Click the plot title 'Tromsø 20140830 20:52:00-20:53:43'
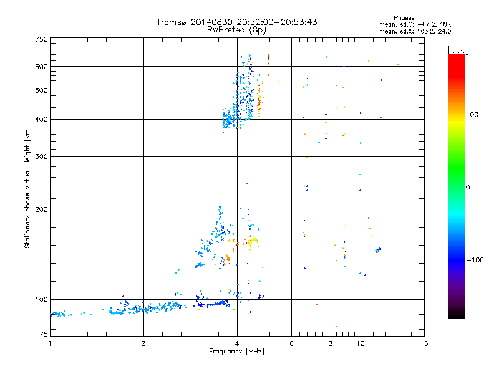 click(x=236, y=22)
